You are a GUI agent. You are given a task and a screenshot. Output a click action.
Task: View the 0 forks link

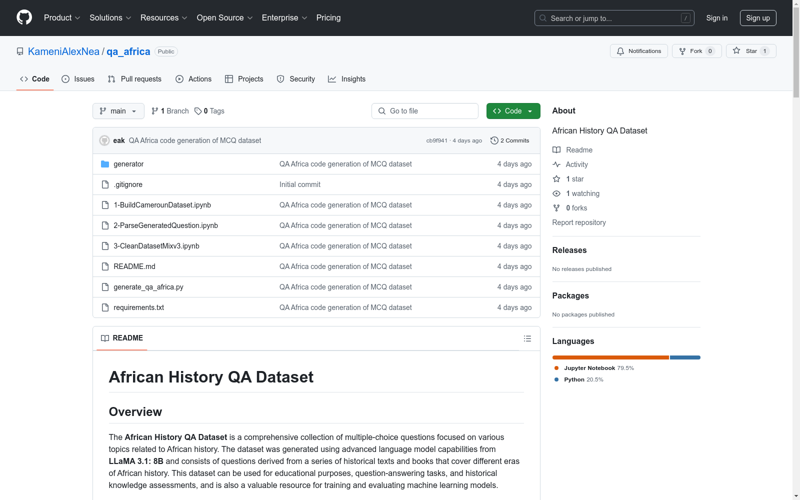570,208
